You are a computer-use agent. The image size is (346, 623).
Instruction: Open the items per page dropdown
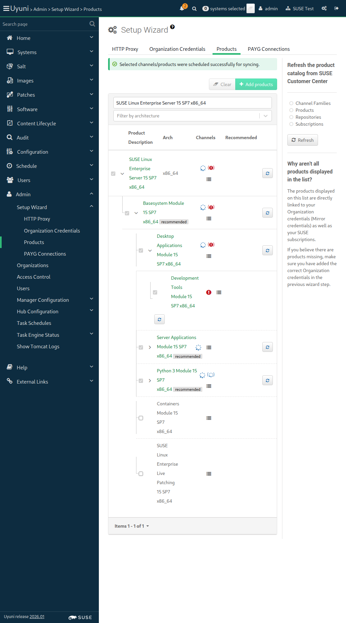pyautogui.click(x=131, y=526)
